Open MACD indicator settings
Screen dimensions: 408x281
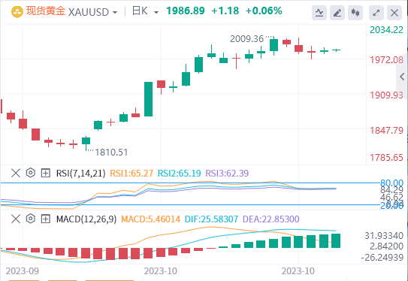31,219
